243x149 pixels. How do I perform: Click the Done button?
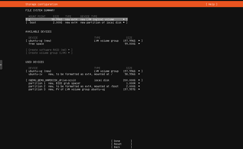click(122, 141)
